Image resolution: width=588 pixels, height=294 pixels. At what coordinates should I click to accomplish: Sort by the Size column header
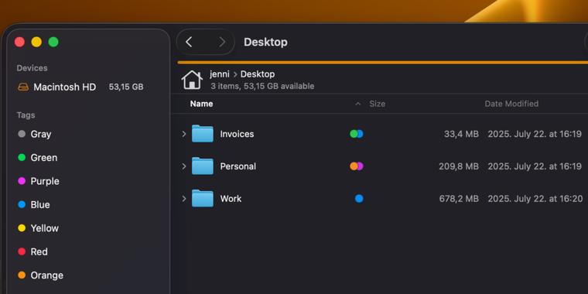coord(378,104)
